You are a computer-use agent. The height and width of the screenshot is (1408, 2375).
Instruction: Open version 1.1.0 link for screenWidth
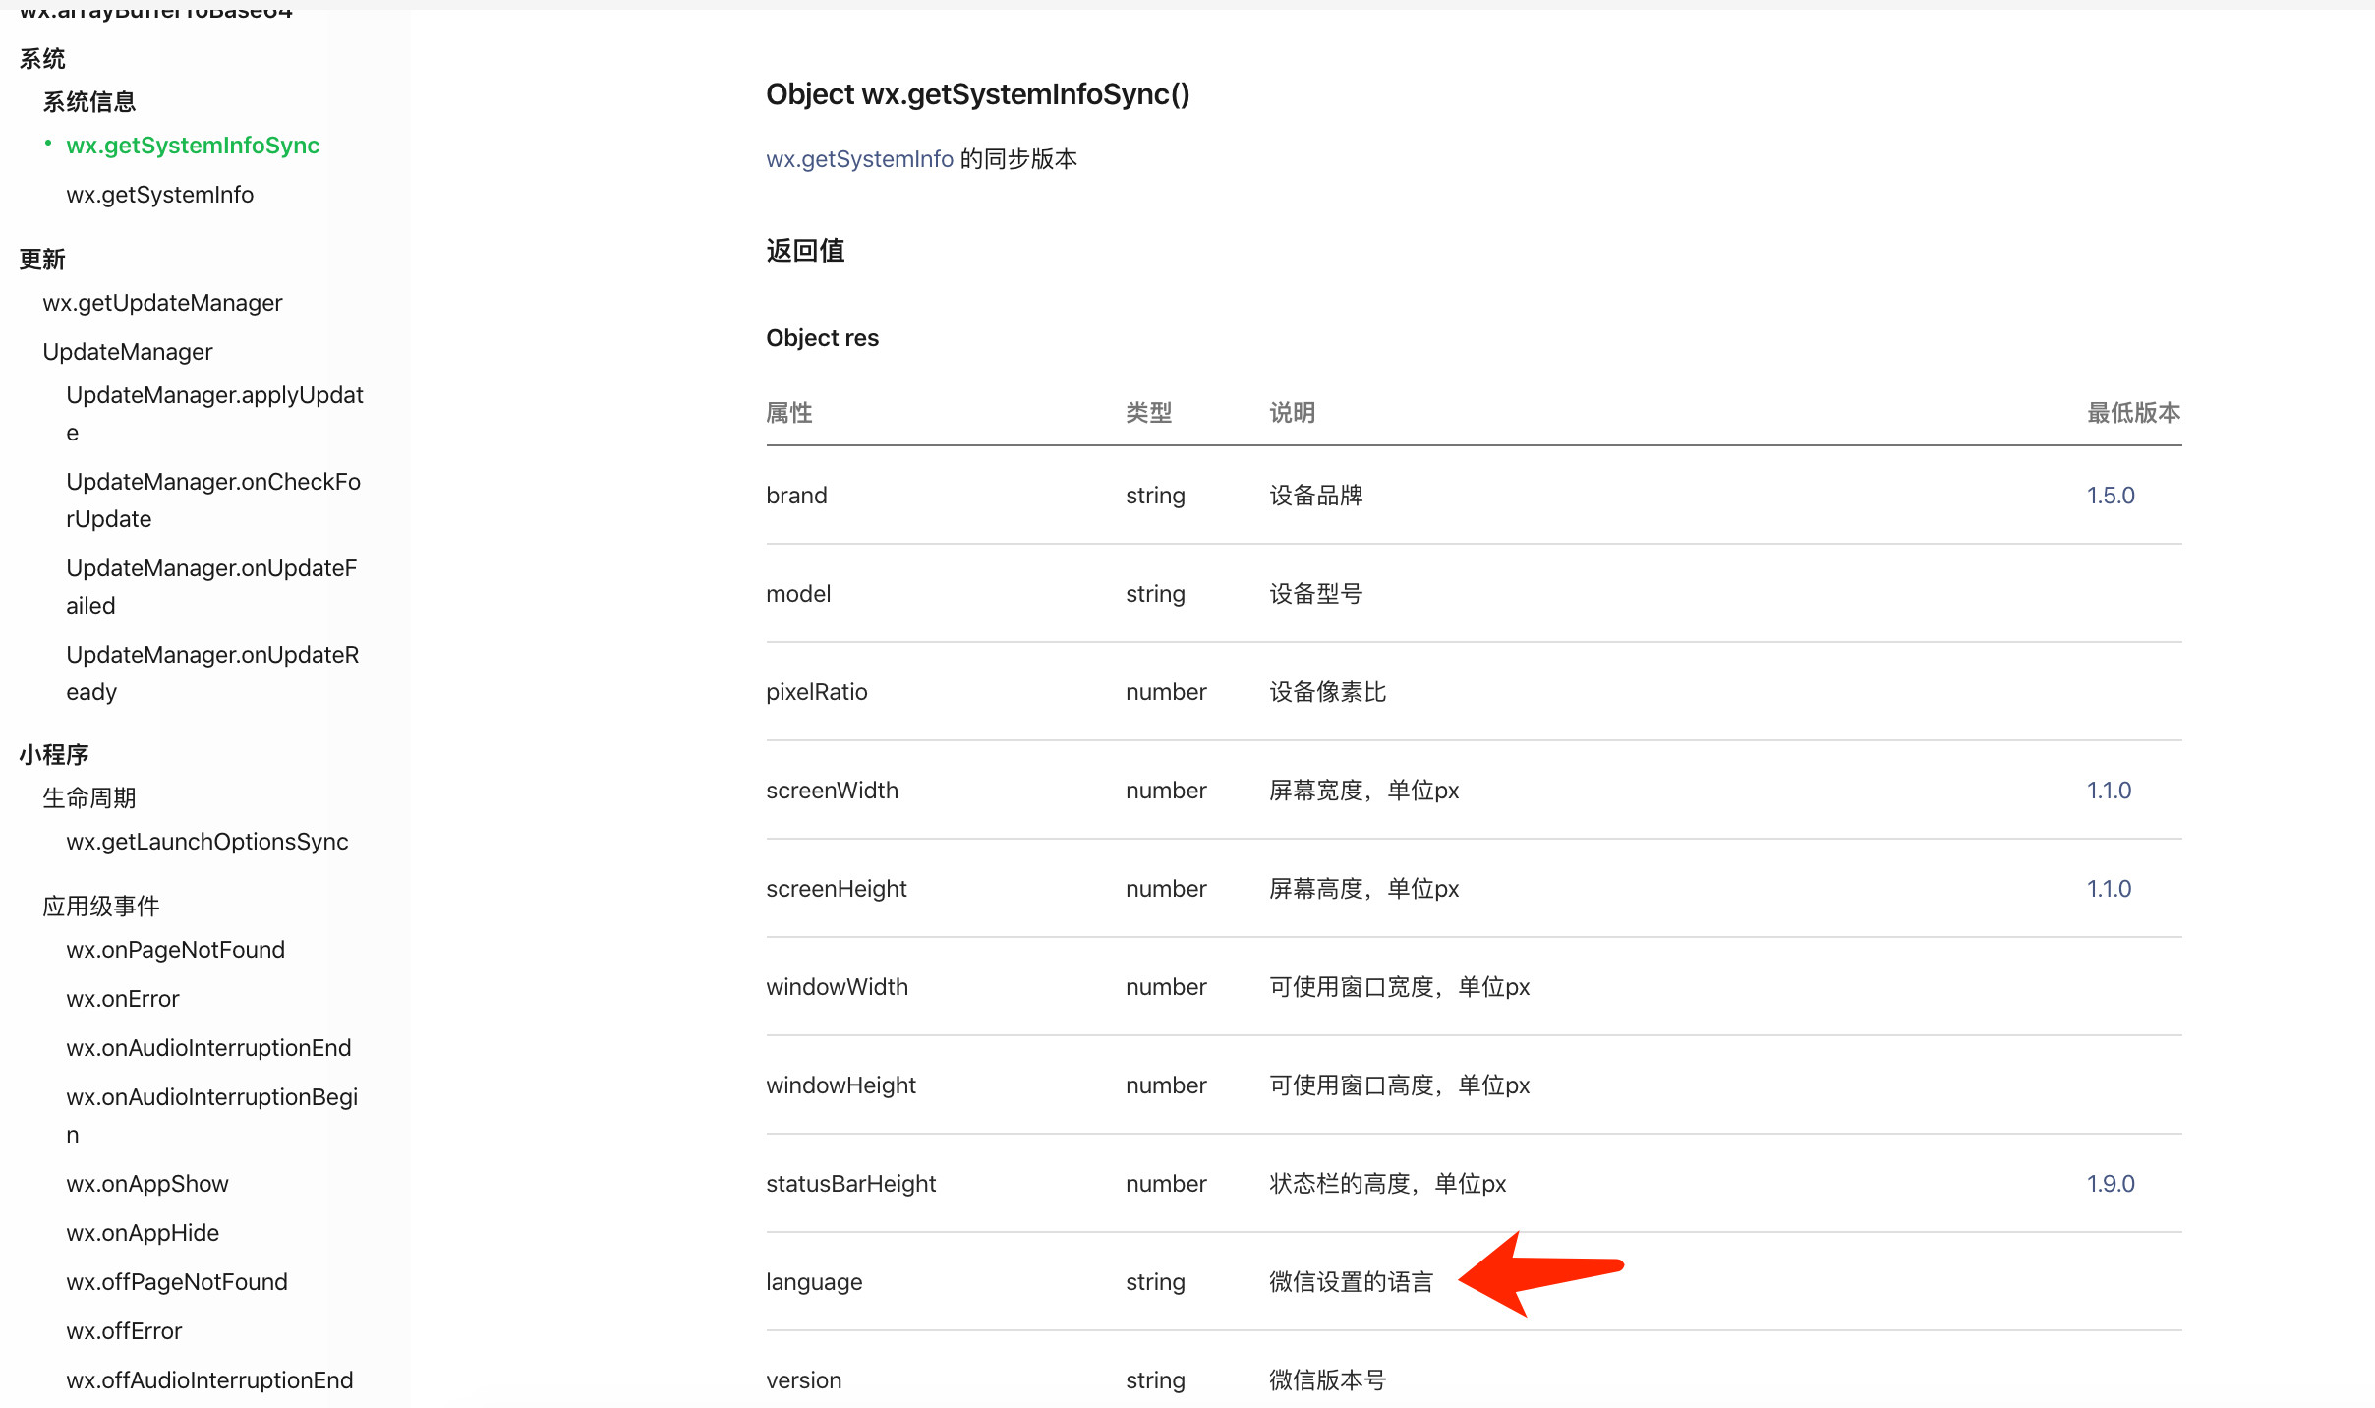tap(2110, 790)
